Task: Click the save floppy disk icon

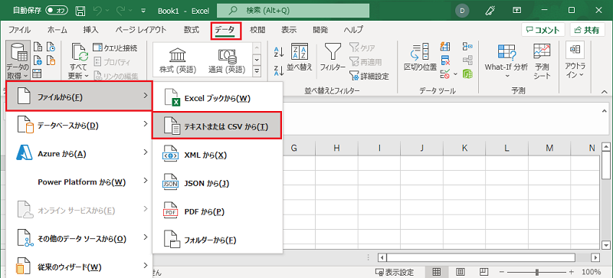Action: click(x=80, y=11)
